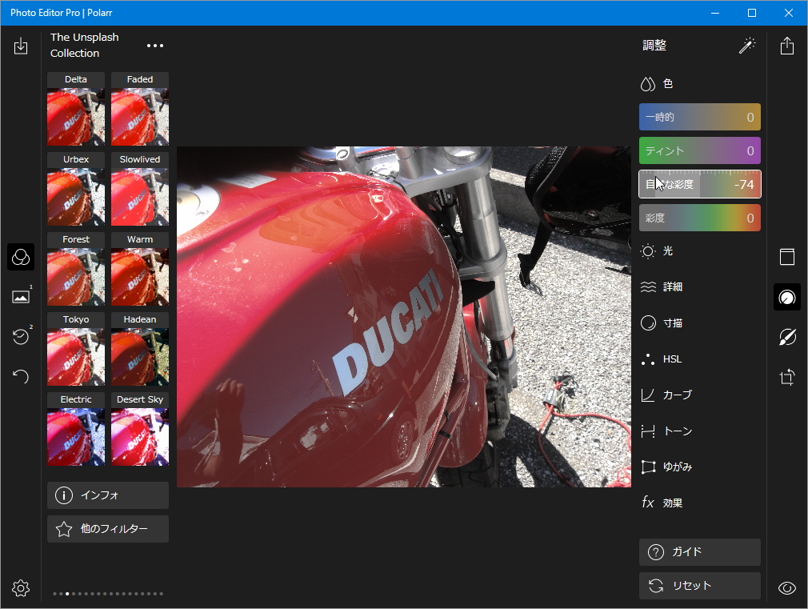The width and height of the screenshot is (808, 609).
Task: Apply the Slowlived filter
Action: click(140, 189)
